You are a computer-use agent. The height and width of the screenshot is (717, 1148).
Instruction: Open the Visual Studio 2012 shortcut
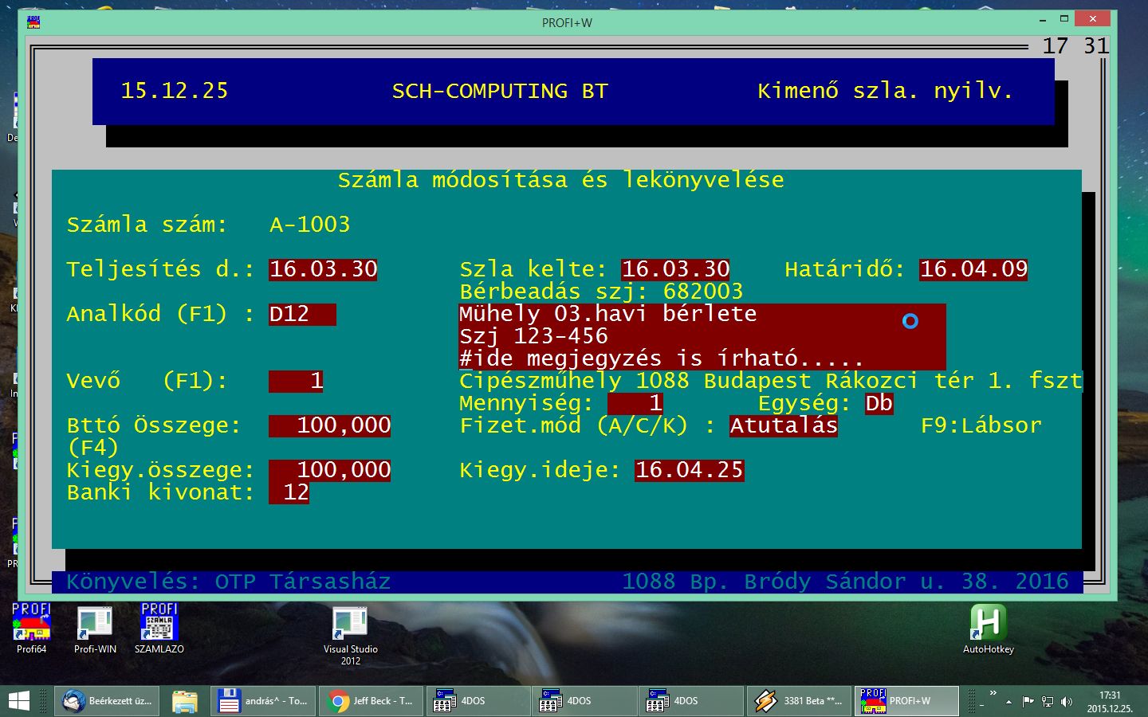click(x=350, y=622)
